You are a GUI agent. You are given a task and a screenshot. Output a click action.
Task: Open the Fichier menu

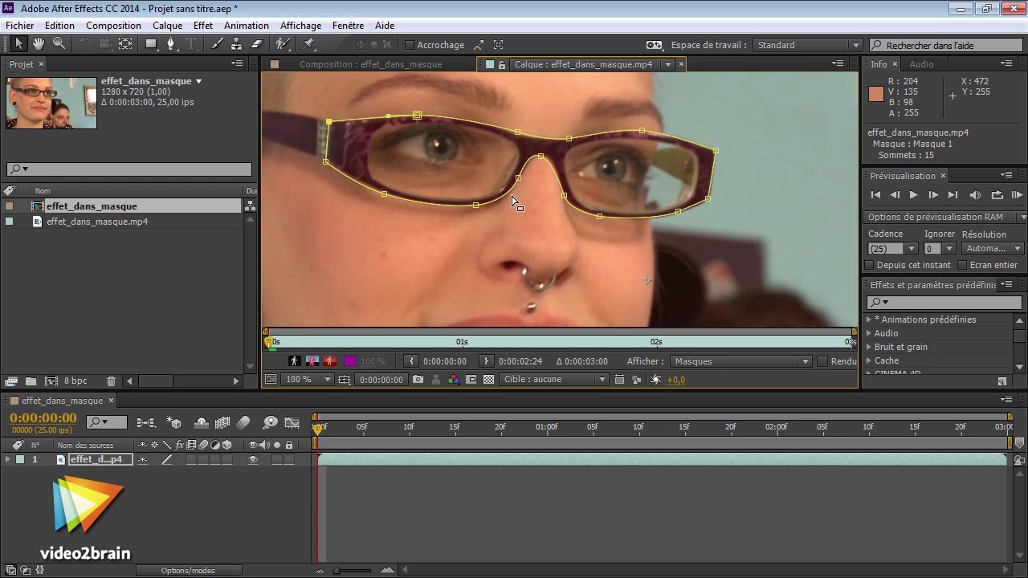pyautogui.click(x=20, y=26)
